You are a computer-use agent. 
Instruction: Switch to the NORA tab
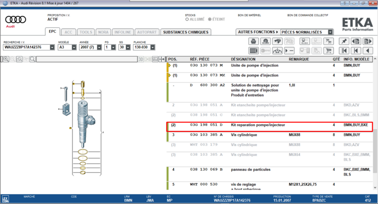103,32
